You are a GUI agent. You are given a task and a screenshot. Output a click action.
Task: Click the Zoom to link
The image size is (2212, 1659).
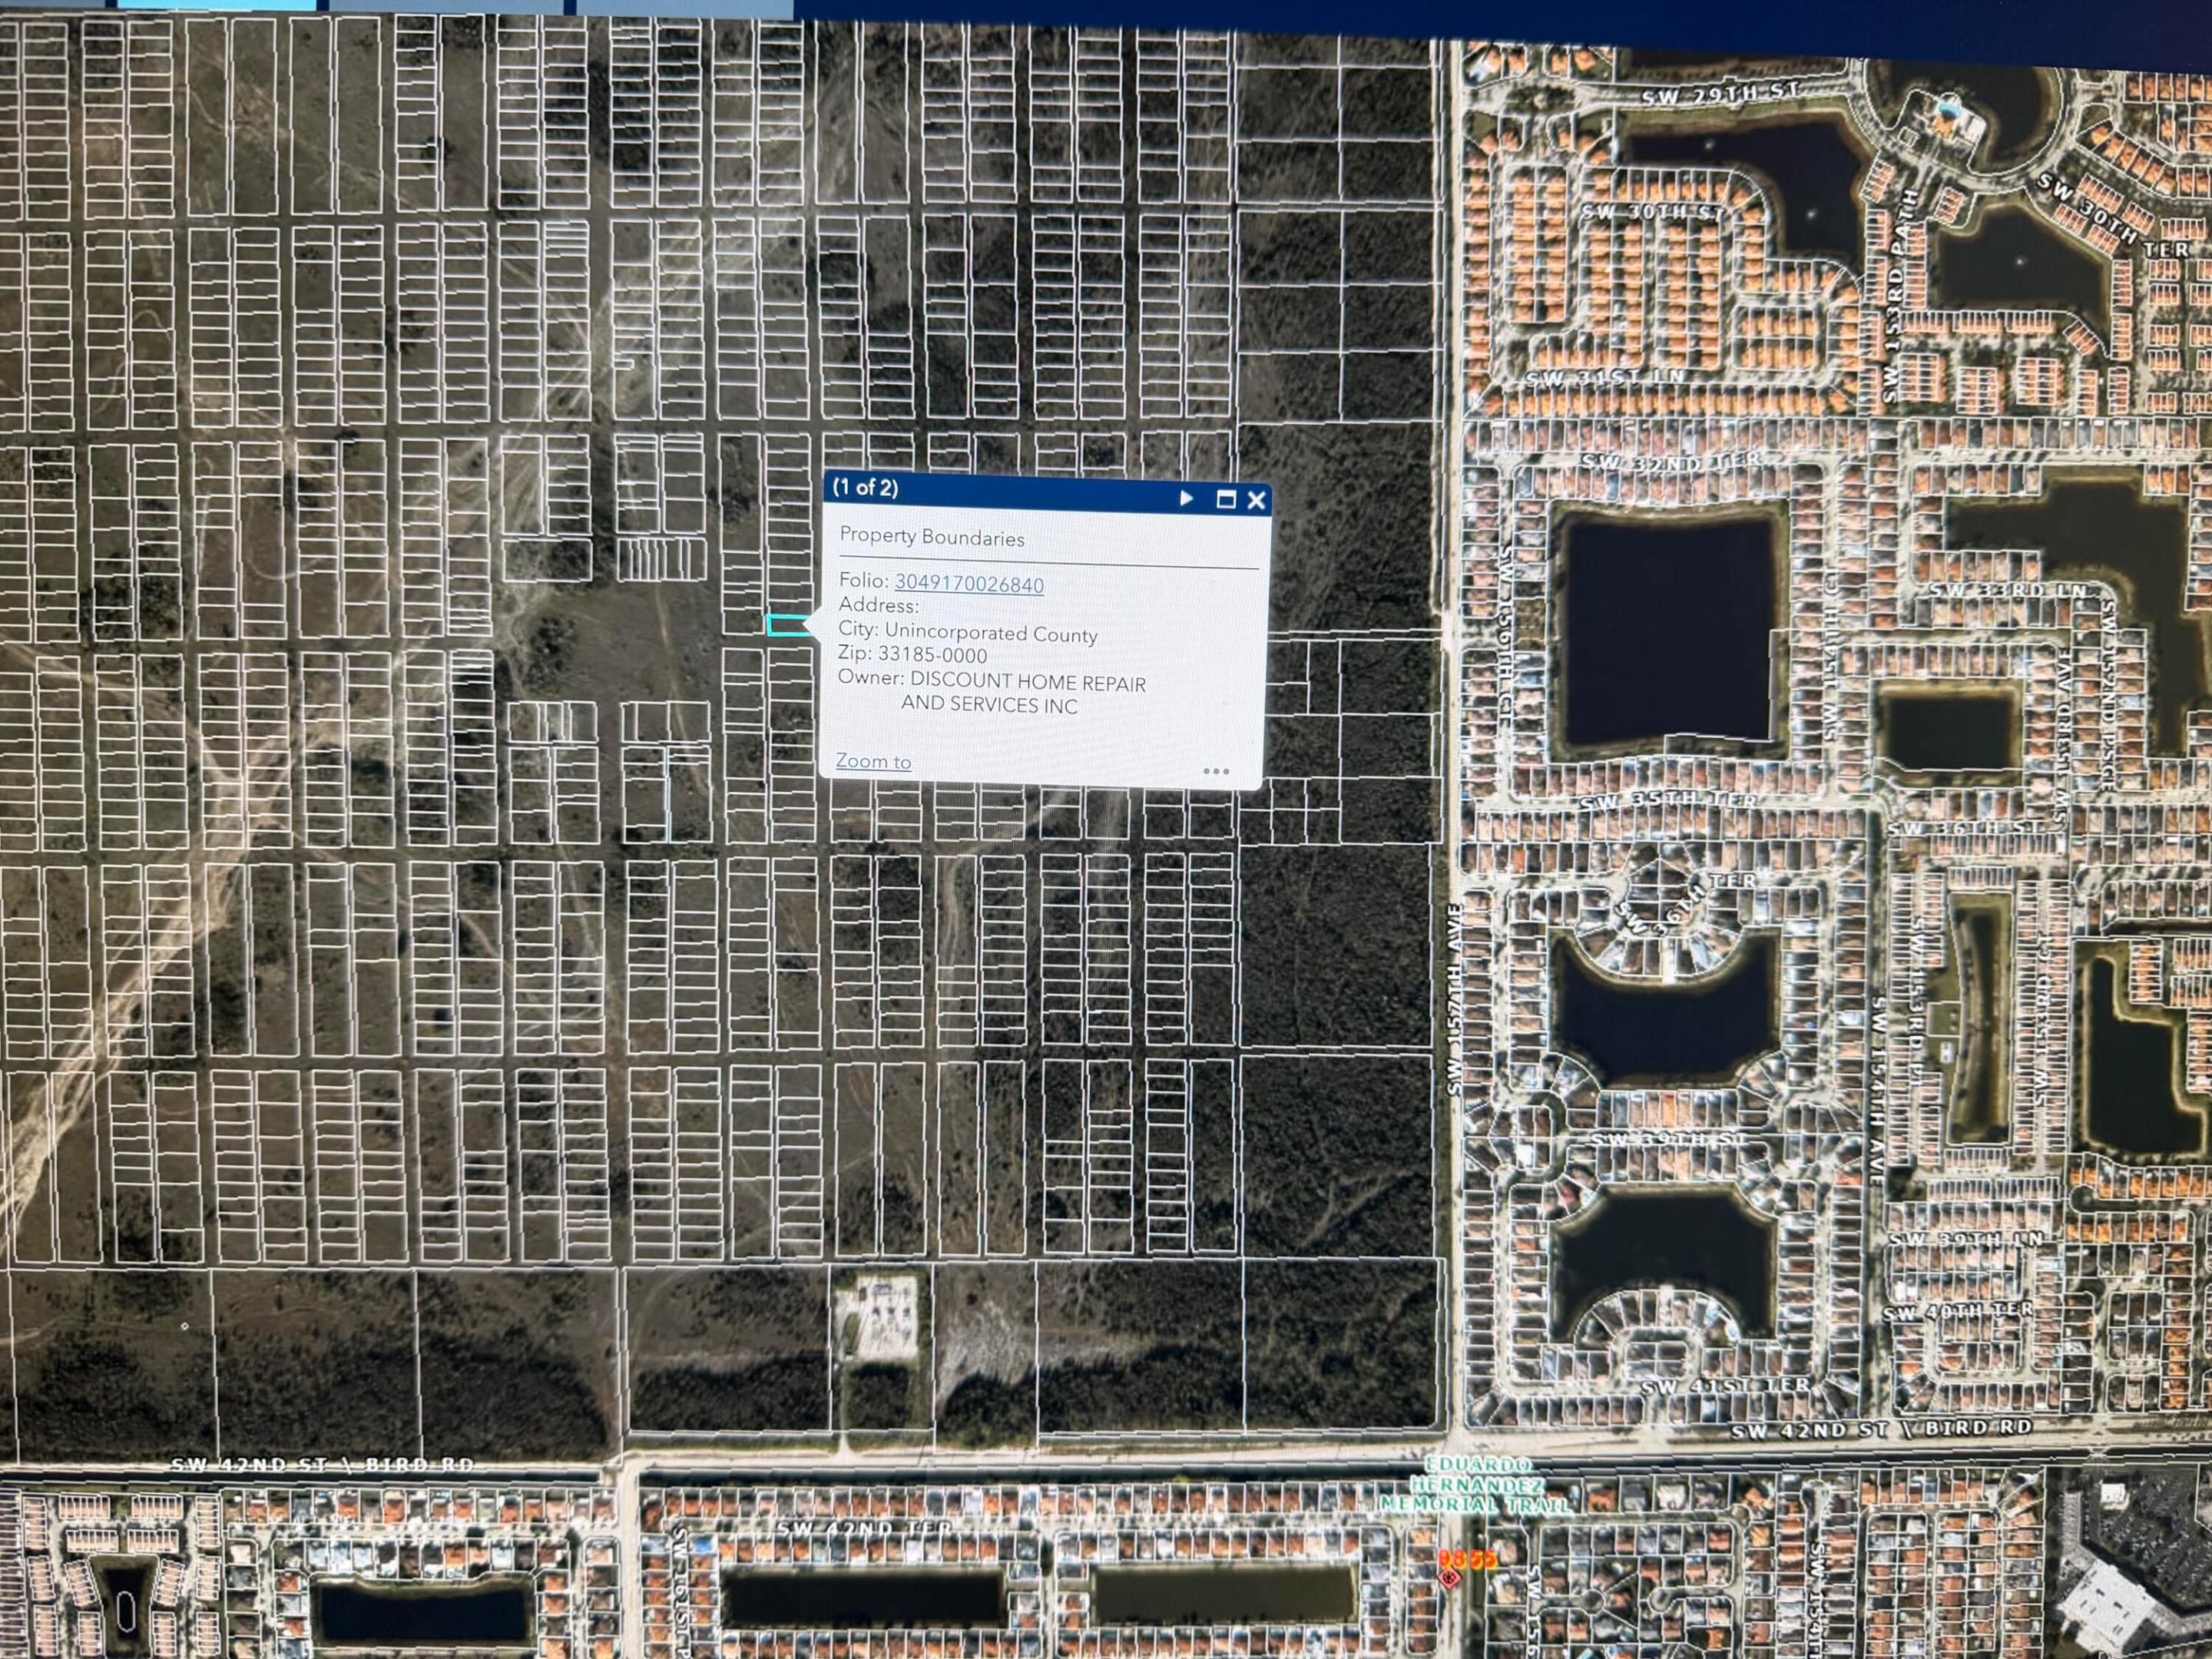873,761
